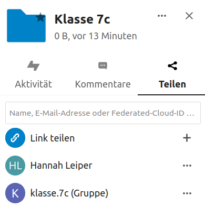Screen dimensions: 205x208
Task: Toggle the favorite star on the folder
Action: [x=40, y=17]
